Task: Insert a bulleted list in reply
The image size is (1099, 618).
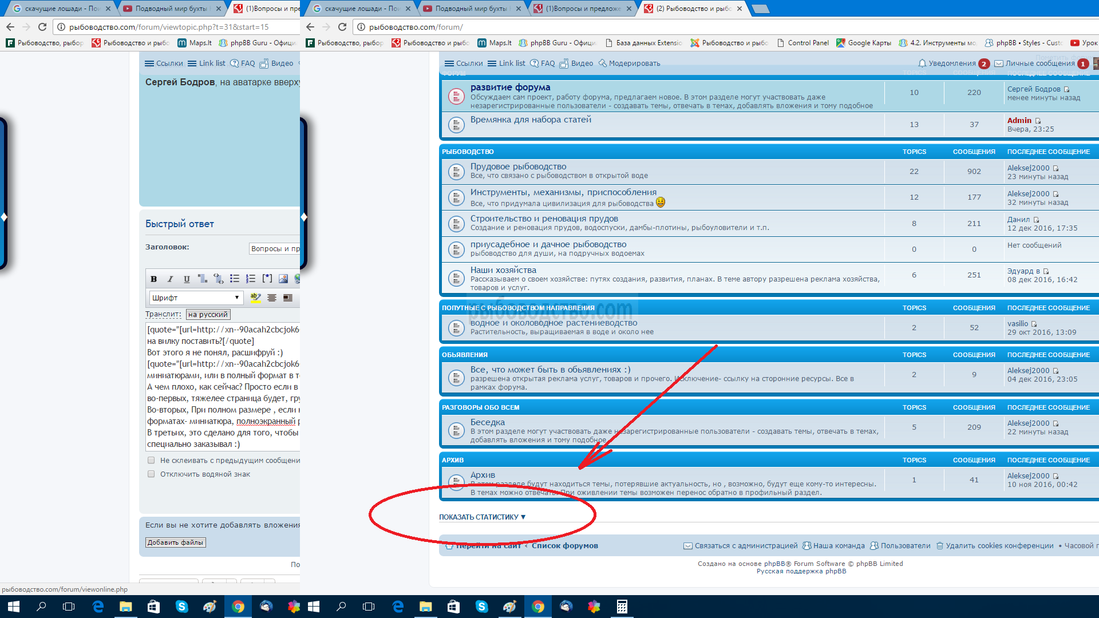Action: 235,279
